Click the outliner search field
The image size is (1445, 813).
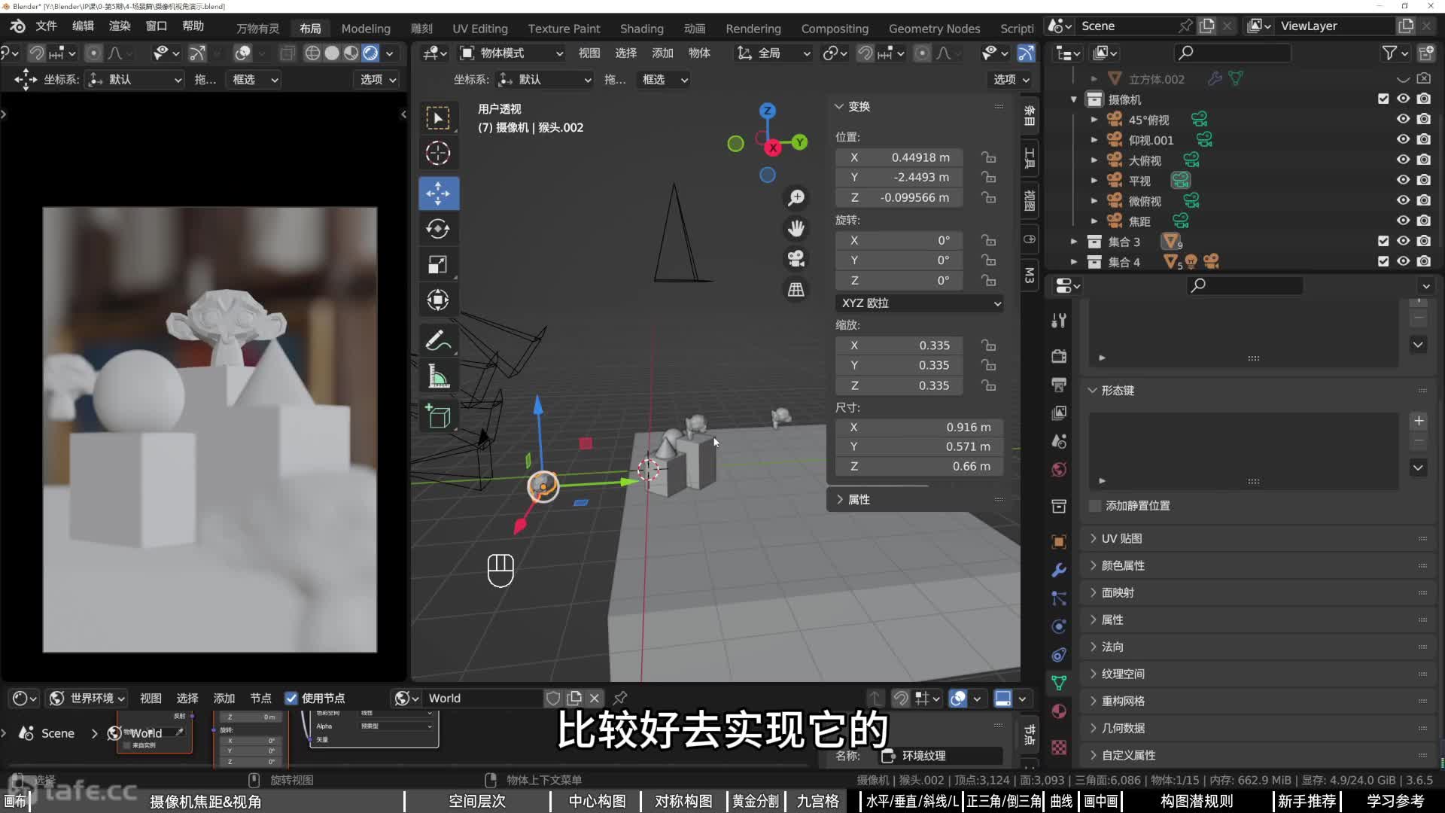tap(1232, 53)
